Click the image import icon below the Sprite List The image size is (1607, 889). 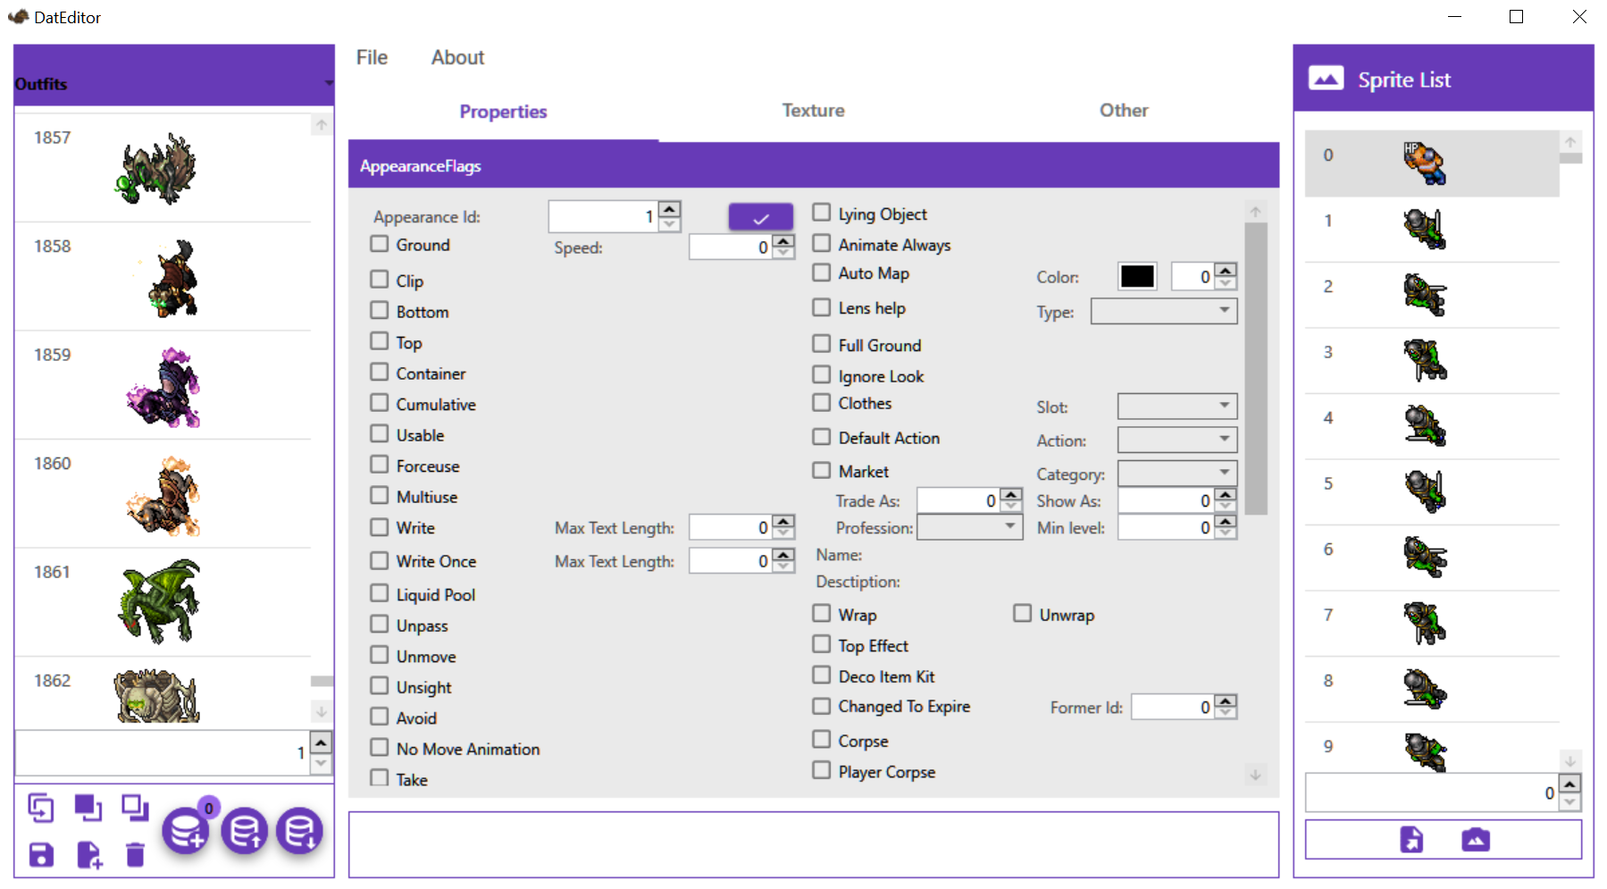pos(1475,839)
